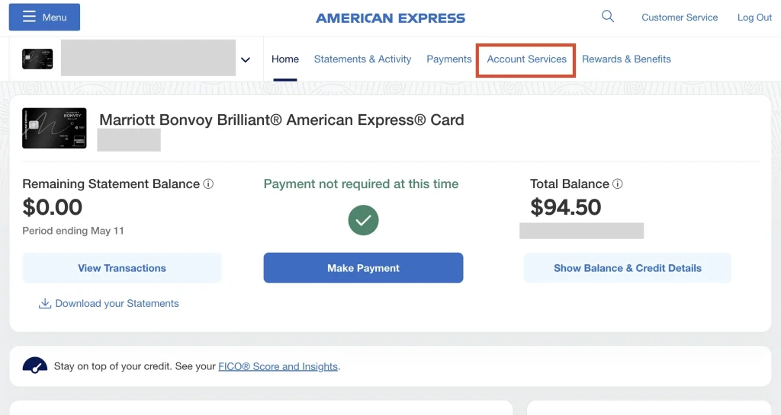Click the View Transactions button
This screenshot has width=781, height=415.
[122, 268]
